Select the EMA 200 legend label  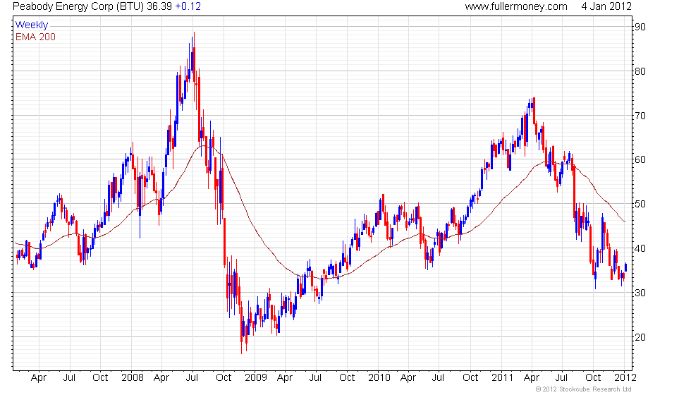pos(35,37)
